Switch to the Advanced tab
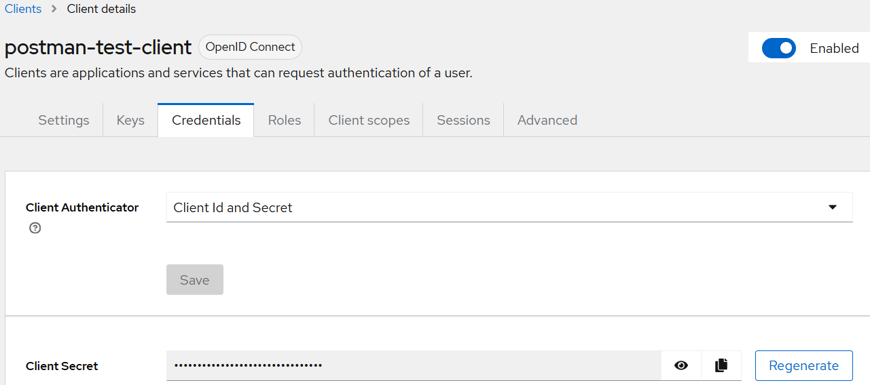The height and width of the screenshot is (385, 870). pos(547,120)
